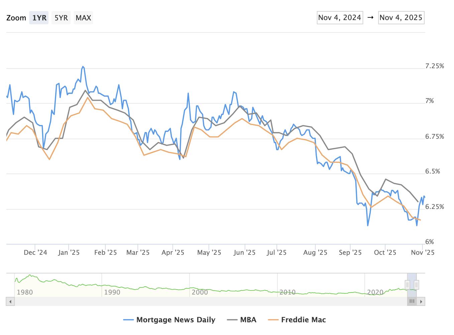The height and width of the screenshot is (335, 454).
Task: Select the 1YR zoom range
Action: 39,18
